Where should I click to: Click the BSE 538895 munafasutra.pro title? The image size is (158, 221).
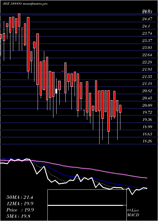[25, 4]
